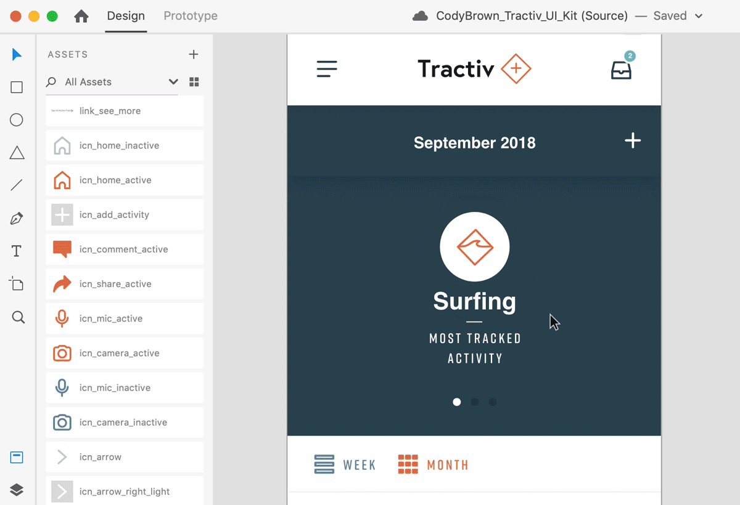
Task: Go to the Home screen icon
Action: click(81, 17)
